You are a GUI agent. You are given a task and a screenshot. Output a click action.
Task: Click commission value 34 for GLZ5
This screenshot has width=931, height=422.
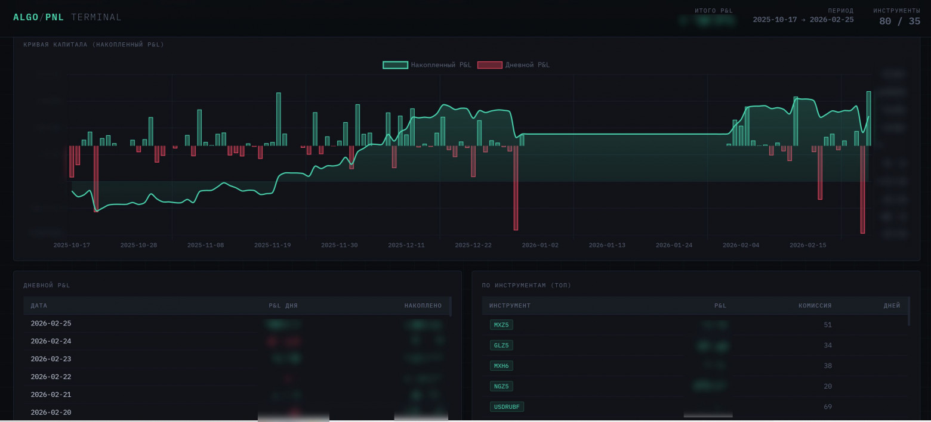(x=827, y=345)
